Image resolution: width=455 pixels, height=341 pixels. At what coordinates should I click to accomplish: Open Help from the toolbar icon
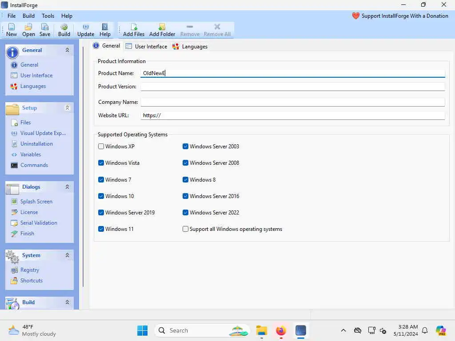105,30
